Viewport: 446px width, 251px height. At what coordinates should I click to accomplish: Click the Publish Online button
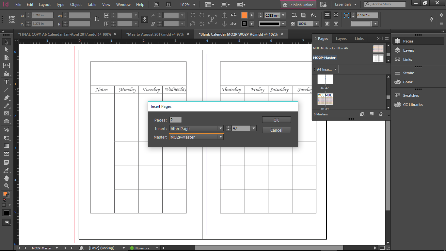coord(298,5)
